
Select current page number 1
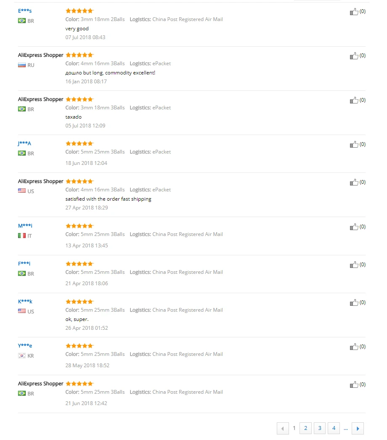pos(294,428)
